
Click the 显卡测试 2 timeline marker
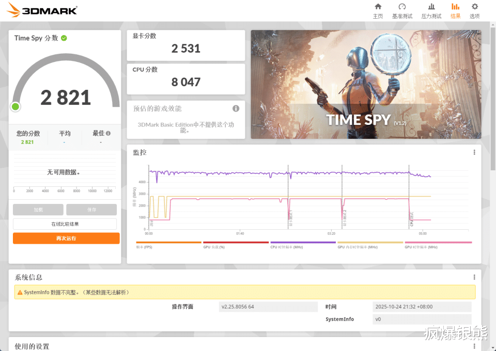click(x=345, y=218)
